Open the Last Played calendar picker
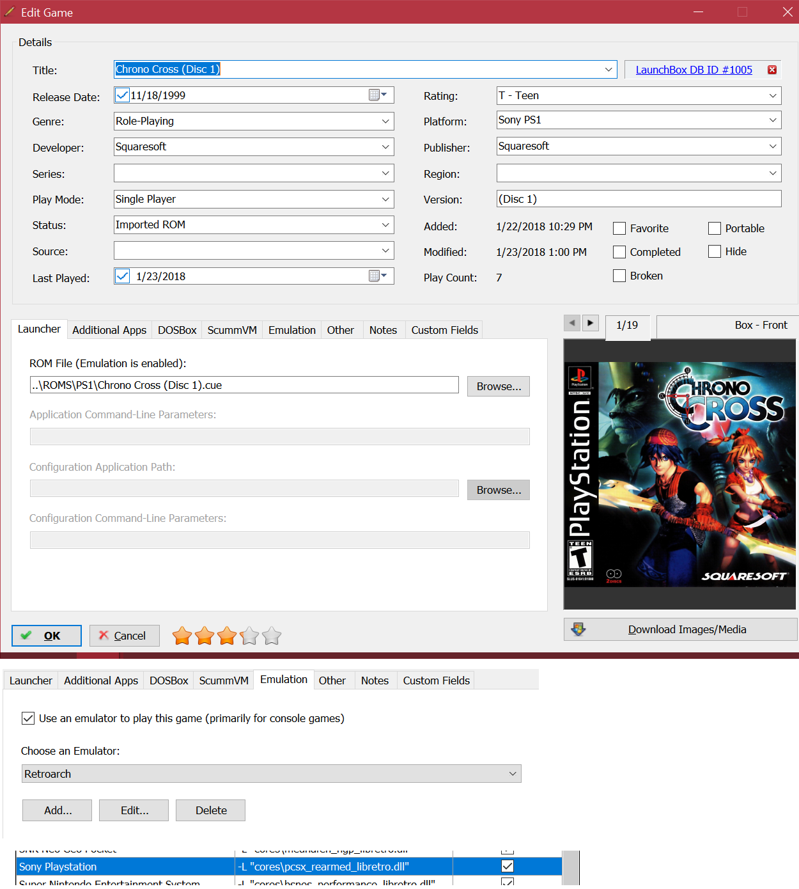 [378, 276]
